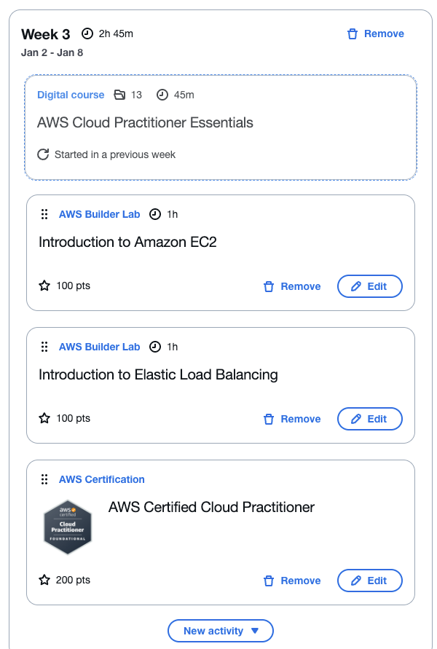This screenshot has width=437, height=649.
Task: Click drag handle on Introduction to Amazon EC2 card
Action: click(x=44, y=214)
